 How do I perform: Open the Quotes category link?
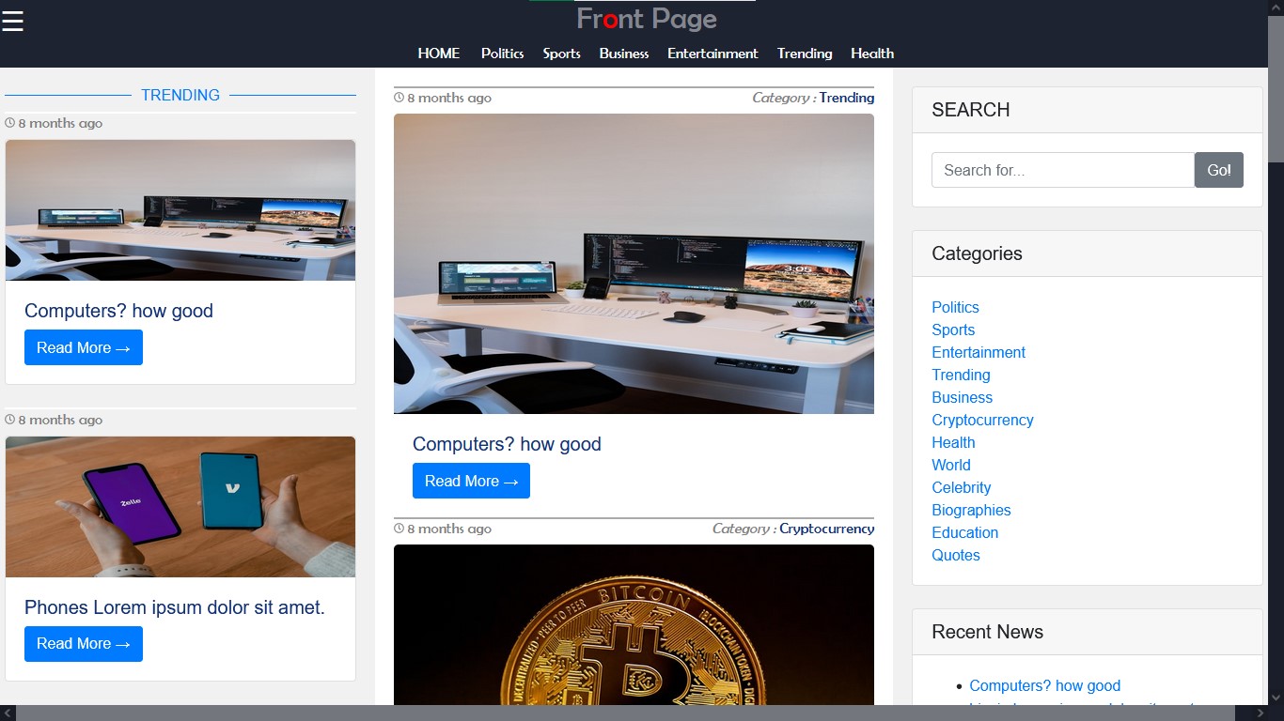tap(955, 555)
